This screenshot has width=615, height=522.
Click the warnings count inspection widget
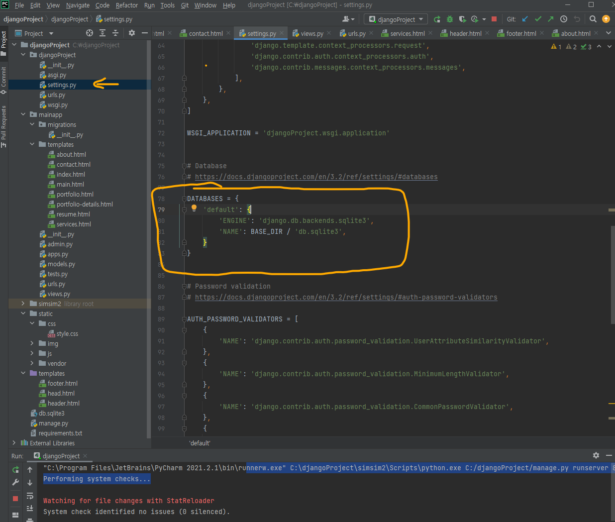571,47
